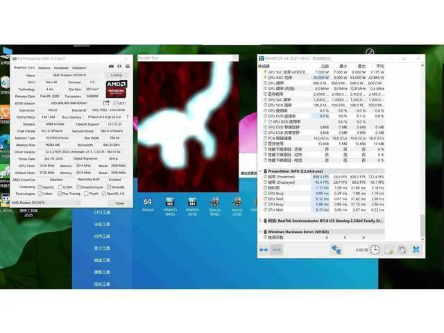Launch HWiNFO 32-bit icon

tap(192, 206)
